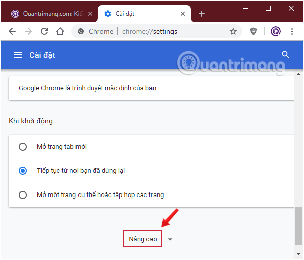Maximize the Chrome window

tap(268, 8)
